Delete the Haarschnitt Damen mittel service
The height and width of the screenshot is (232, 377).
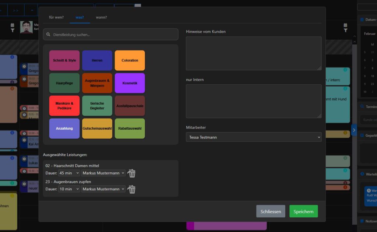click(x=131, y=173)
